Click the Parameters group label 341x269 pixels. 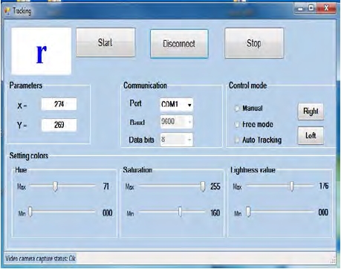click(x=26, y=85)
